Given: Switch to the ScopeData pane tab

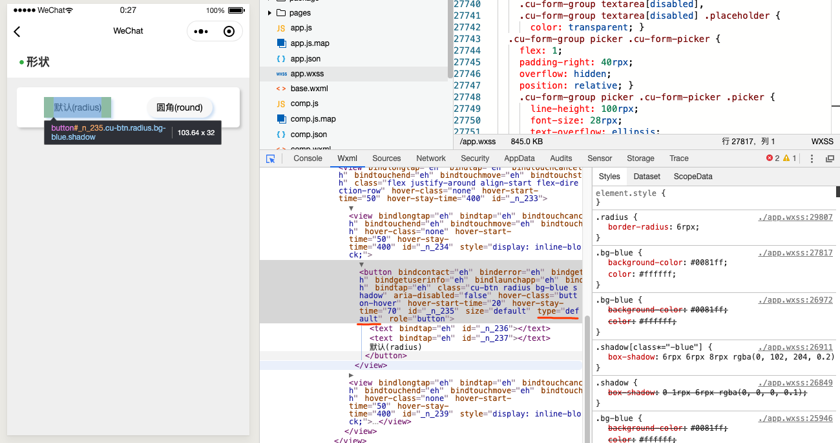Looking at the screenshot, I should [693, 177].
